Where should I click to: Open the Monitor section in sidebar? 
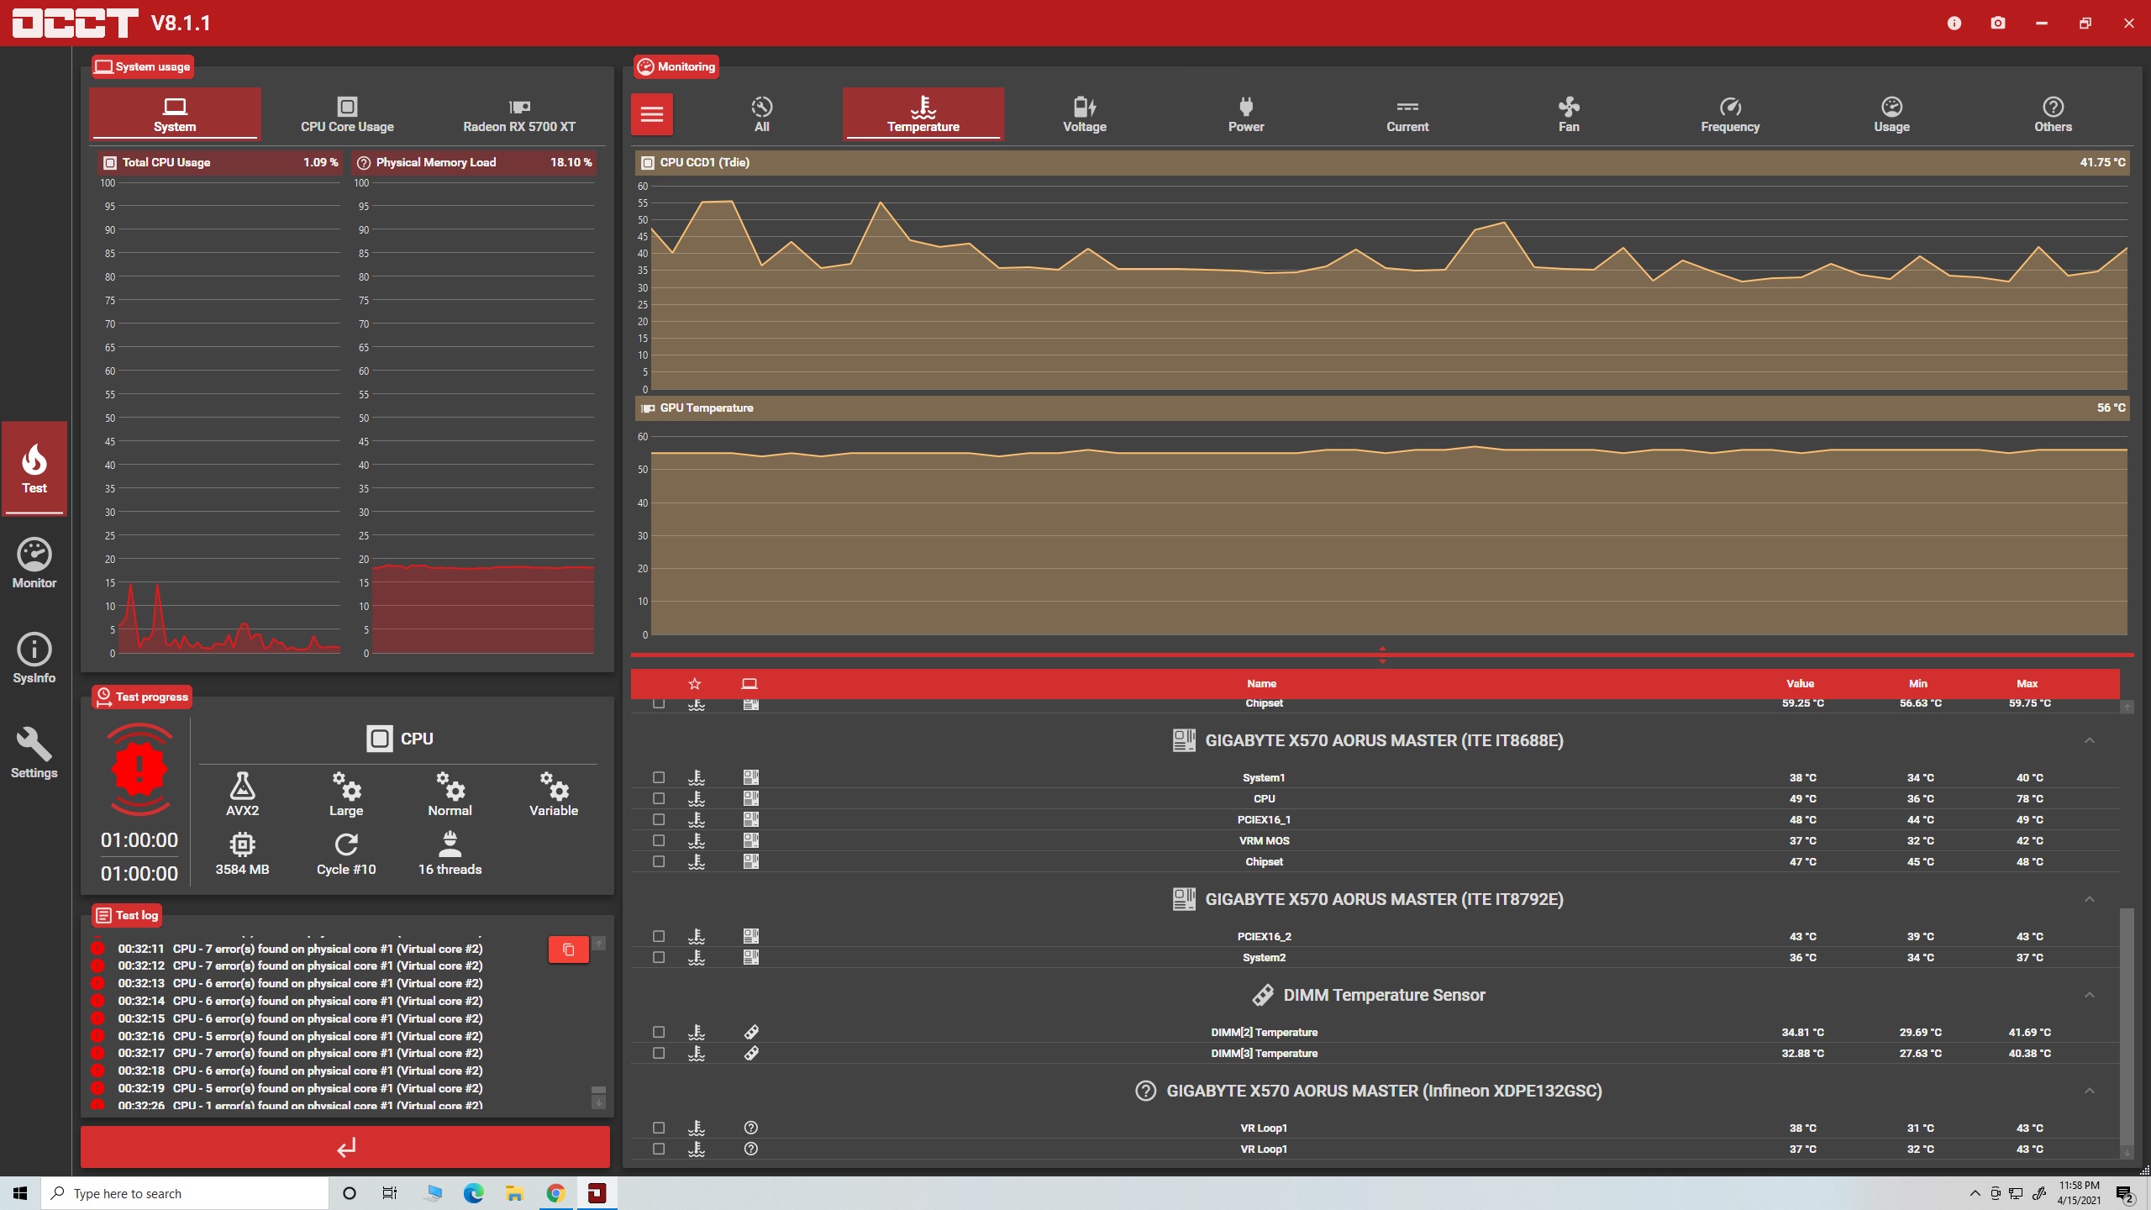[x=34, y=563]
